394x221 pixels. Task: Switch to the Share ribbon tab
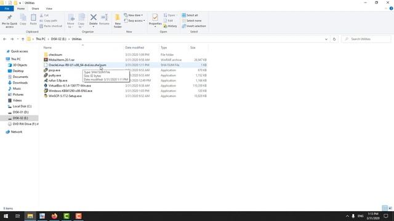[35, 9]
